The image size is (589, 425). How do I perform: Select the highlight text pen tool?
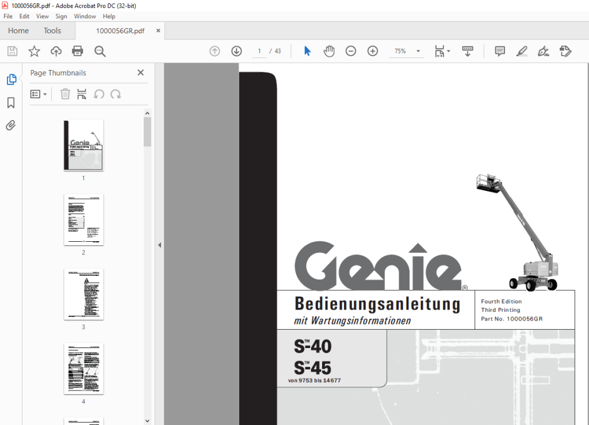[522, 51]
